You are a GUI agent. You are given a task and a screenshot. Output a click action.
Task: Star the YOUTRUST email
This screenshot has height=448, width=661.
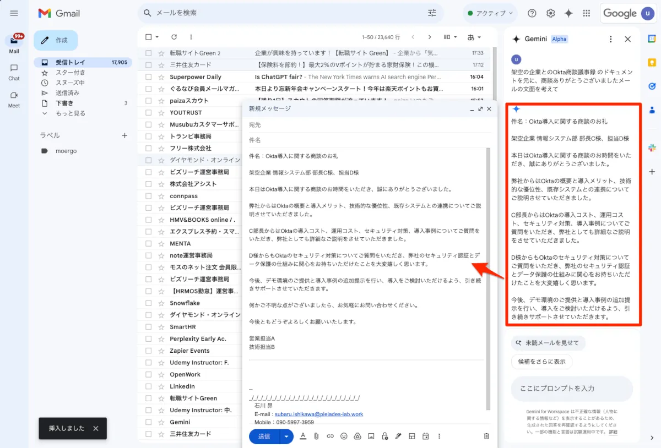161,113
